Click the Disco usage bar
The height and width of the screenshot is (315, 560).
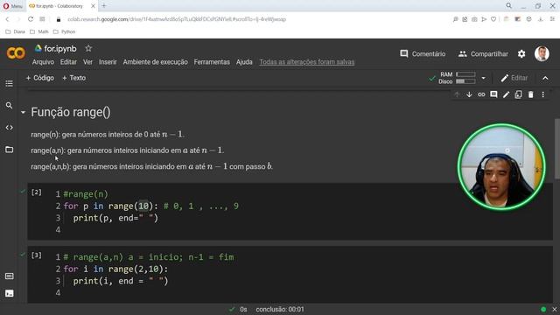465,81
